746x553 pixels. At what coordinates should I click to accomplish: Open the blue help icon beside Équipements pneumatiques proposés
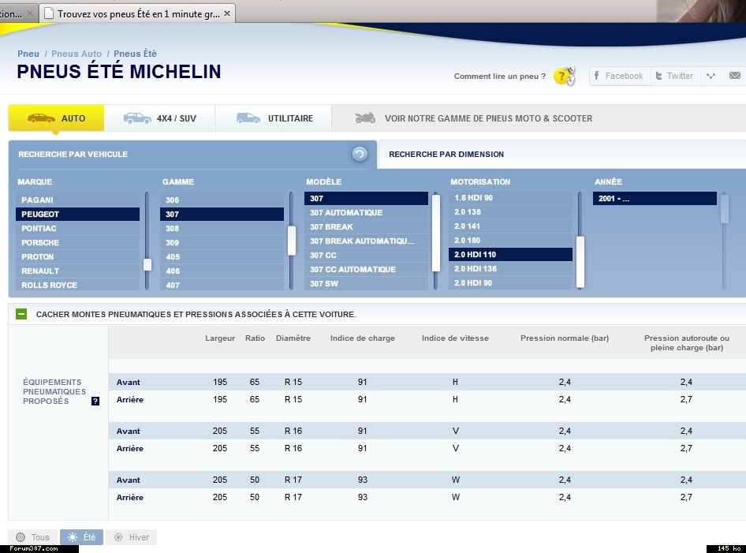point(95,402)
